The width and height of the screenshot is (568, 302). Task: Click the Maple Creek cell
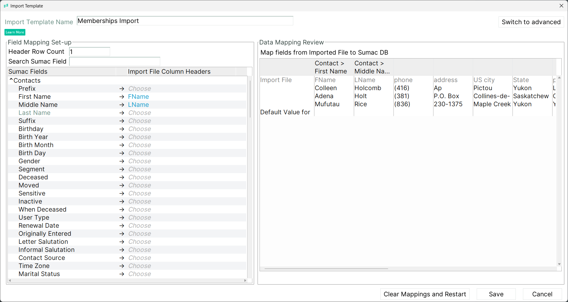point(492,104)
